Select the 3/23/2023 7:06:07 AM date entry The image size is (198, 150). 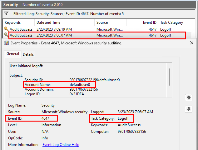(x=54, y=35)
